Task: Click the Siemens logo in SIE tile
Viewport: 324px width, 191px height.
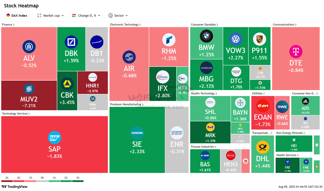Action: click(137, 133)
